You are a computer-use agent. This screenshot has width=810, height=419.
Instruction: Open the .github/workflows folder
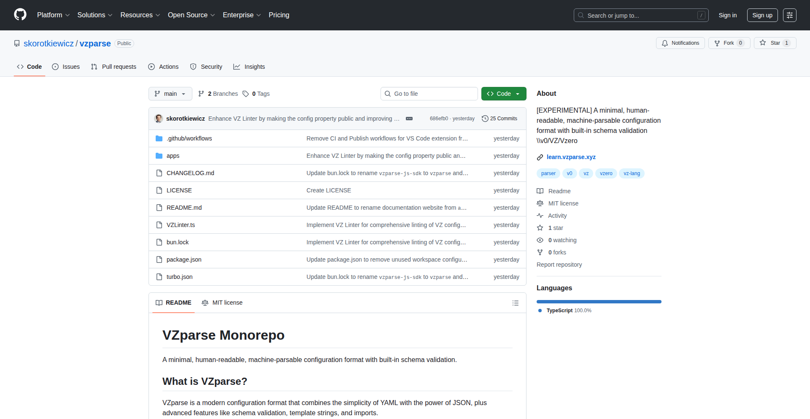(x=189, y=138)
